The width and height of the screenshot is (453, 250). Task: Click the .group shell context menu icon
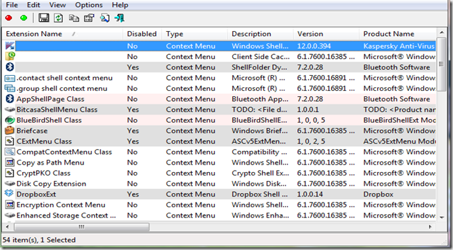(10, 89)
